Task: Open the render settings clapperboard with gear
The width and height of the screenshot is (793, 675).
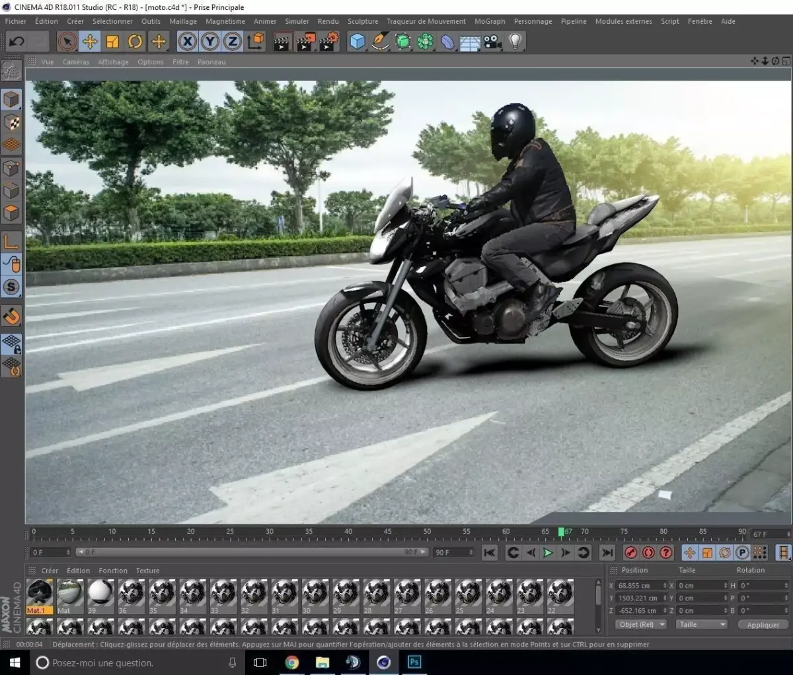Action: (328, 42)
